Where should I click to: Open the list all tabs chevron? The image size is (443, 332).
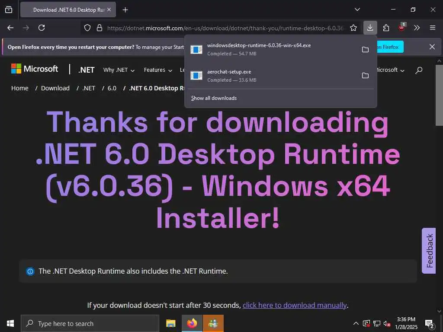[357, 10]
